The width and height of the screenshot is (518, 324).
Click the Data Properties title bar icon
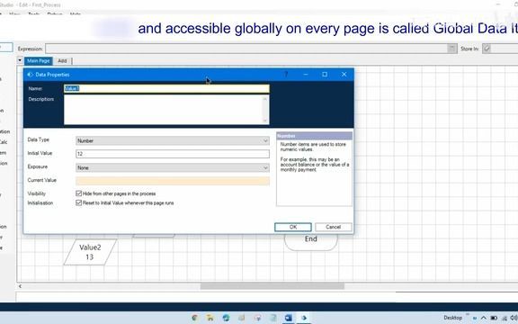(30, 75)
